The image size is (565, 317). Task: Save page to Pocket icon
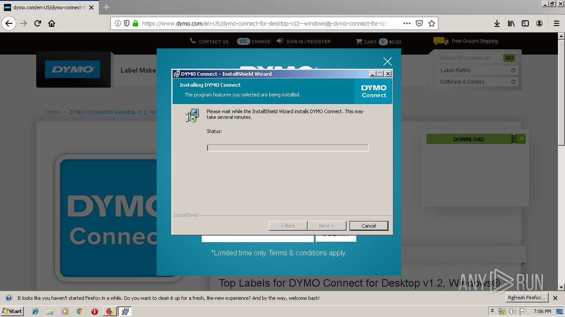[x=419, y=23]
